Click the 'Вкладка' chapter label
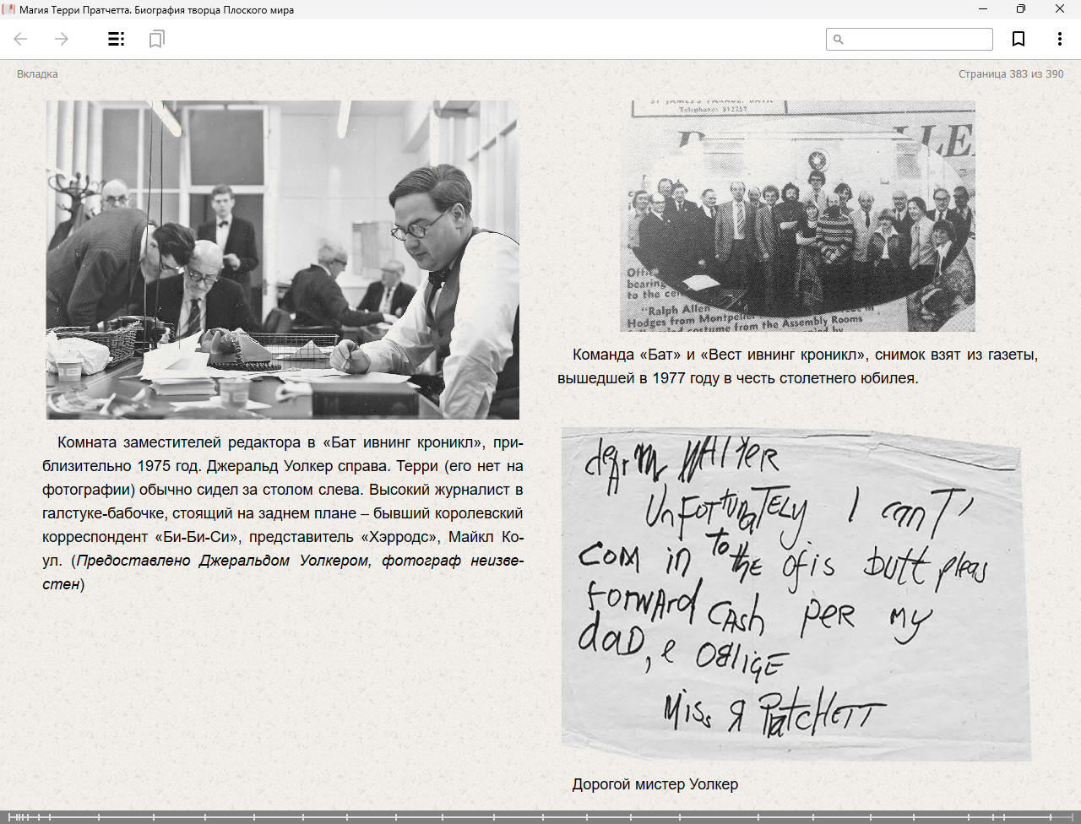The height and width of the screenshot is (824, 1081). click(x=37, y=74)
